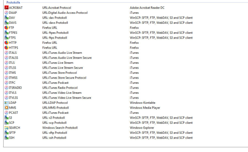This screenshot has height=152, width=248.
Task: Click the iTunes icon beside ITLS
Action: coord(7,62)
